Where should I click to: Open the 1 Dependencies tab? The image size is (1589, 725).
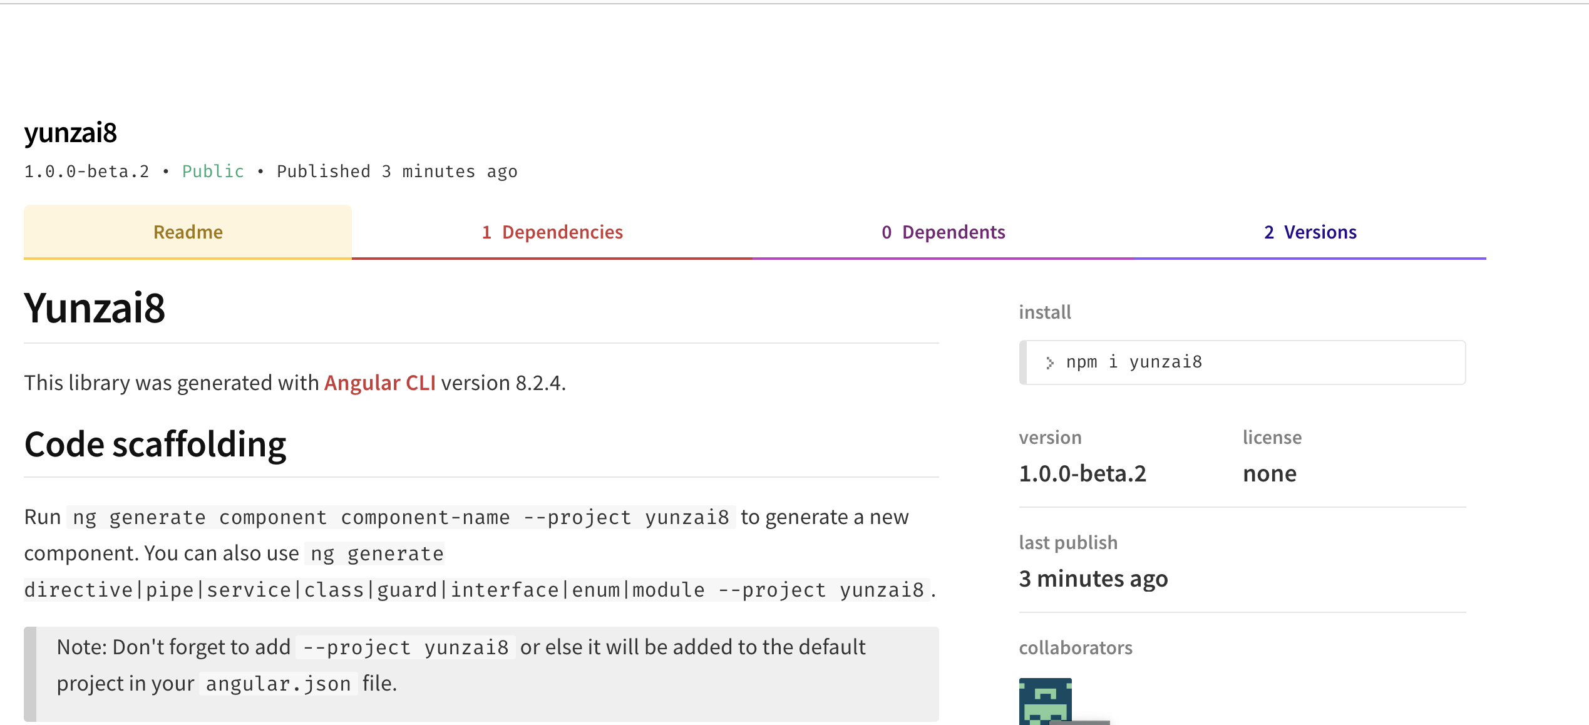click(x=552, y=232)
